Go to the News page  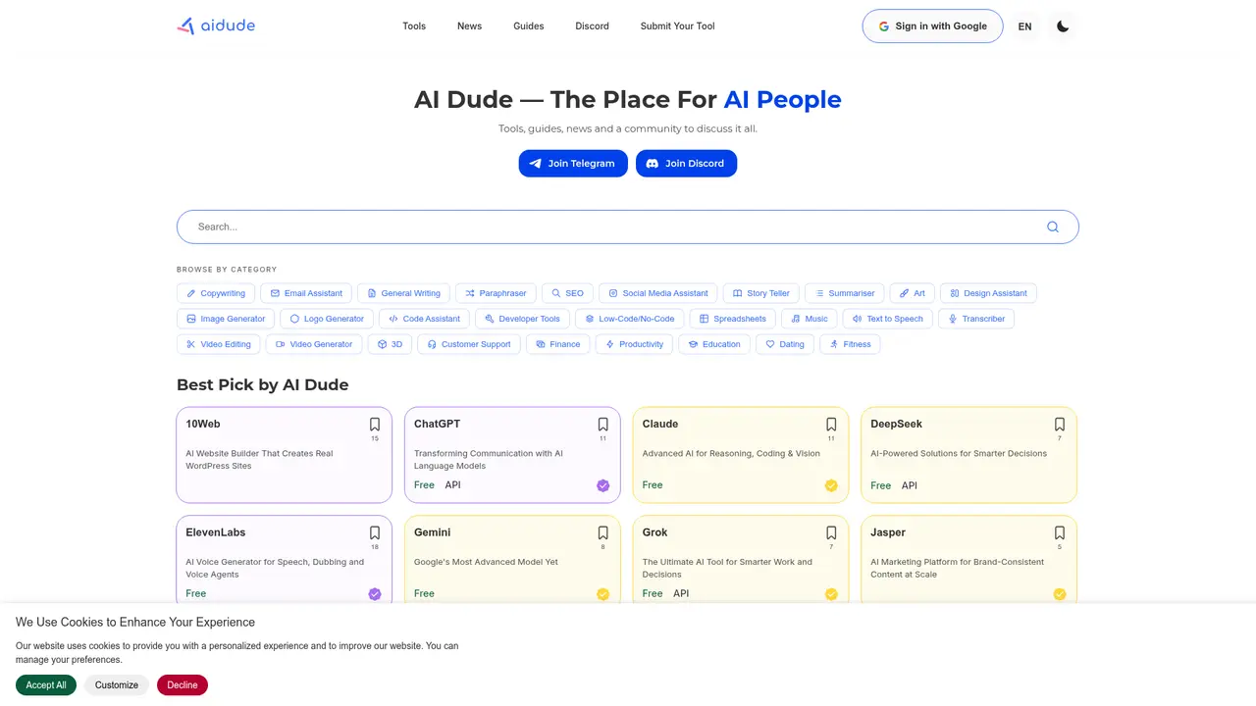click(x=469, y=26)
